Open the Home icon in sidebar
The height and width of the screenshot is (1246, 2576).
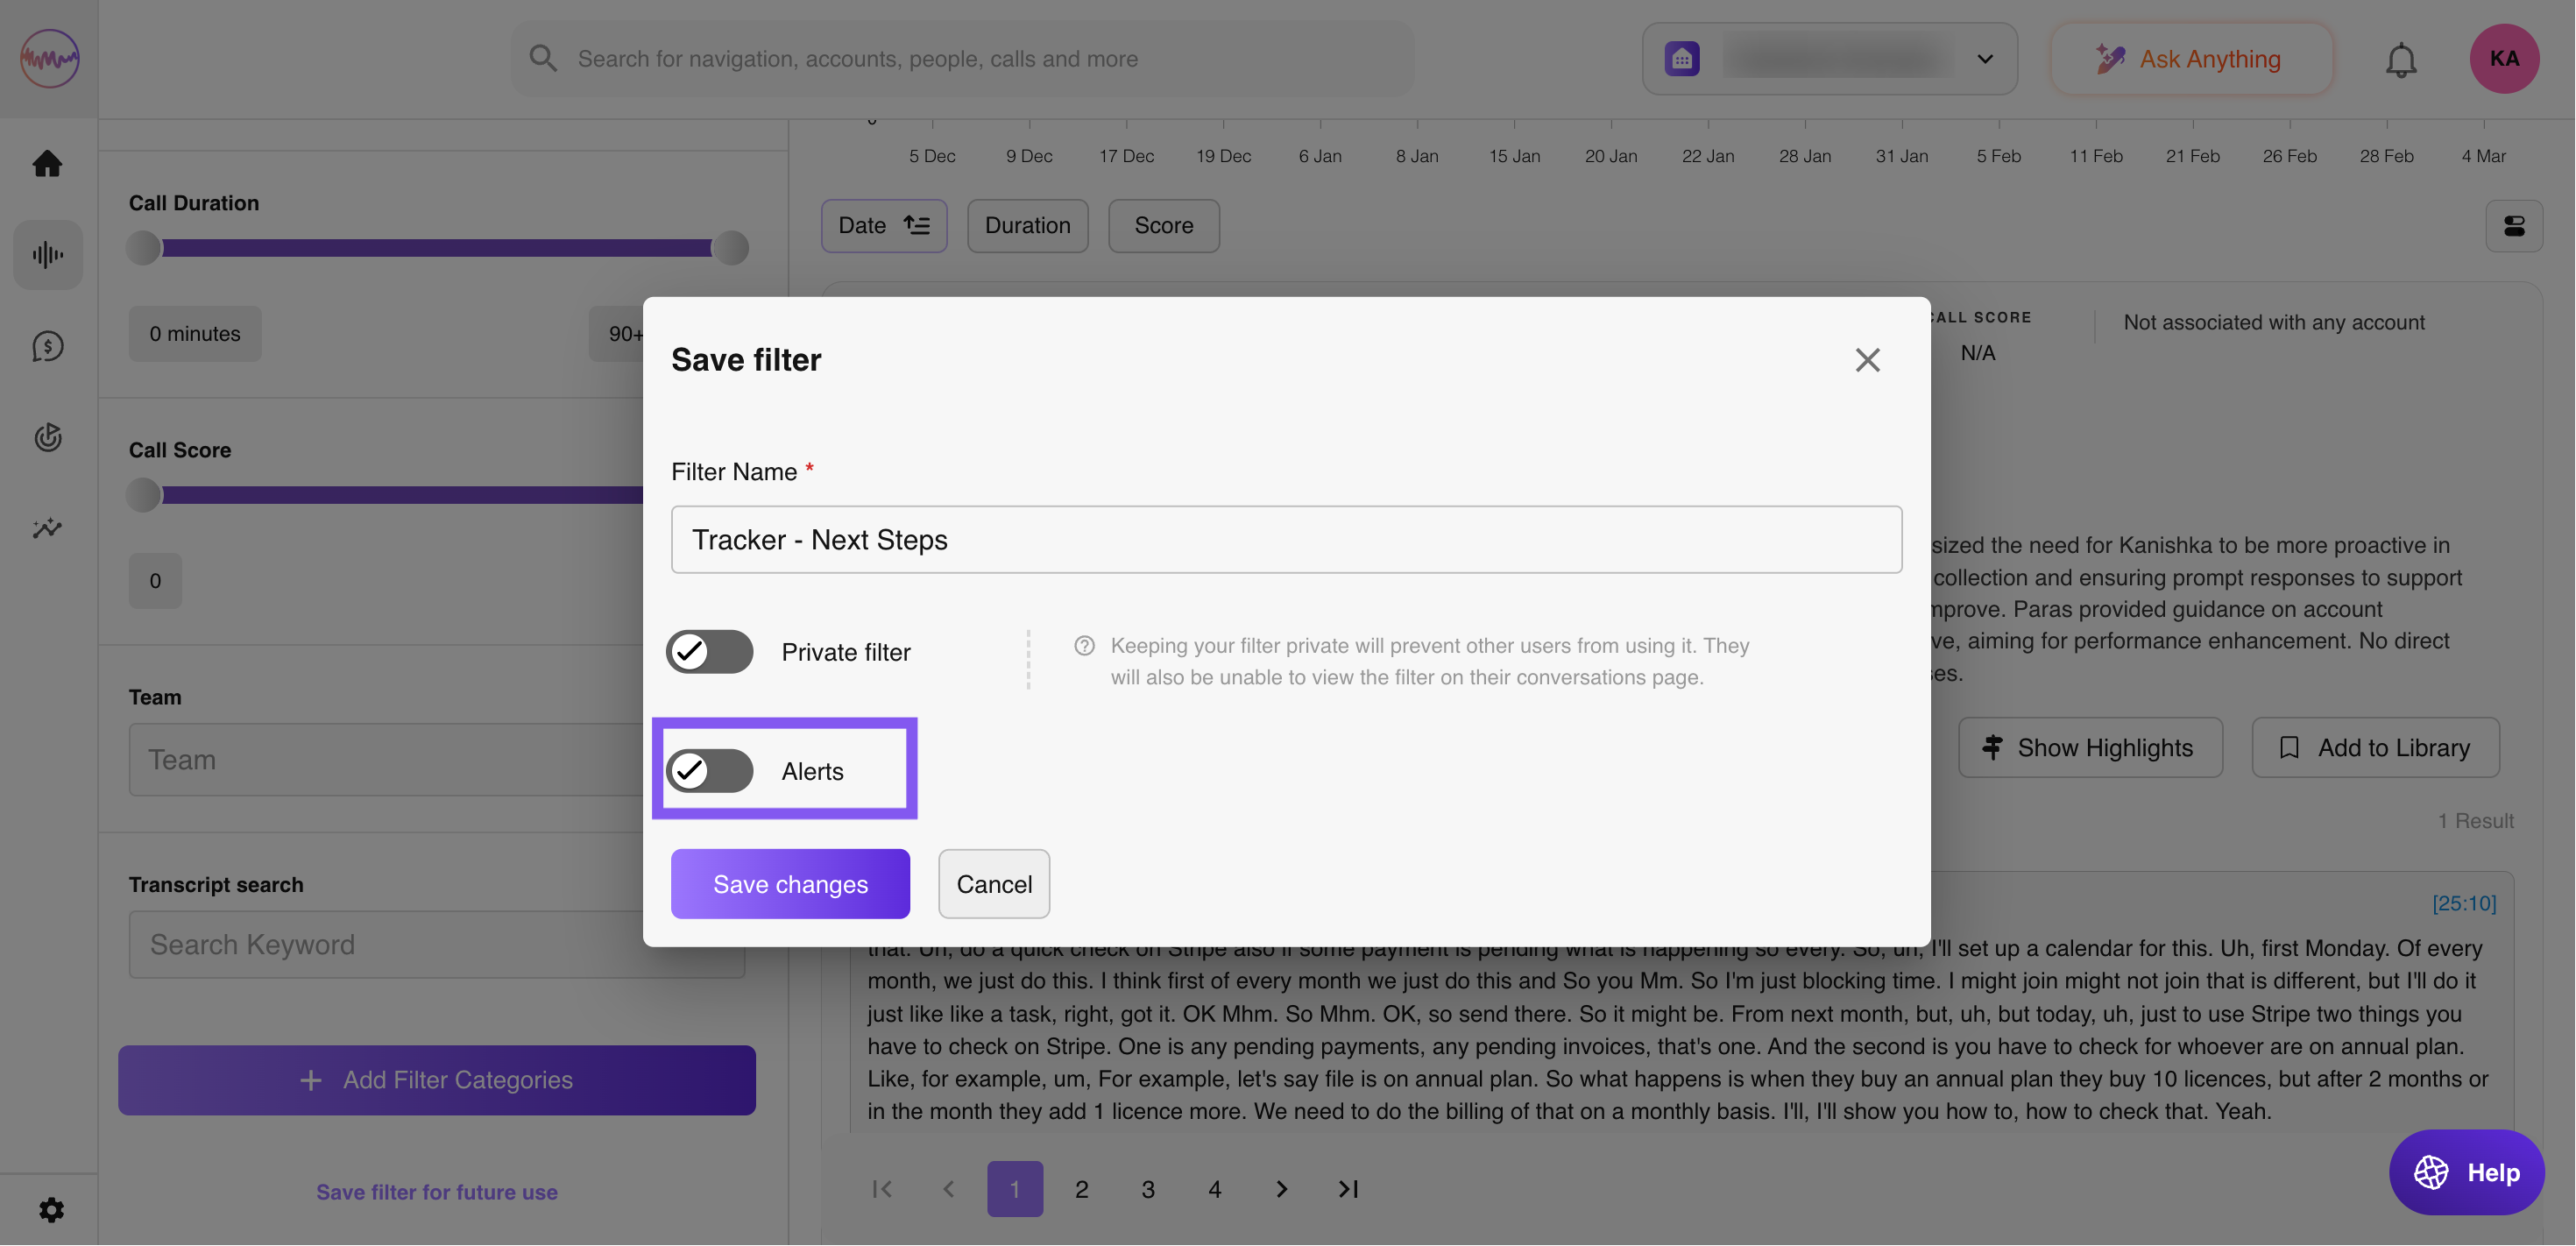47,163
